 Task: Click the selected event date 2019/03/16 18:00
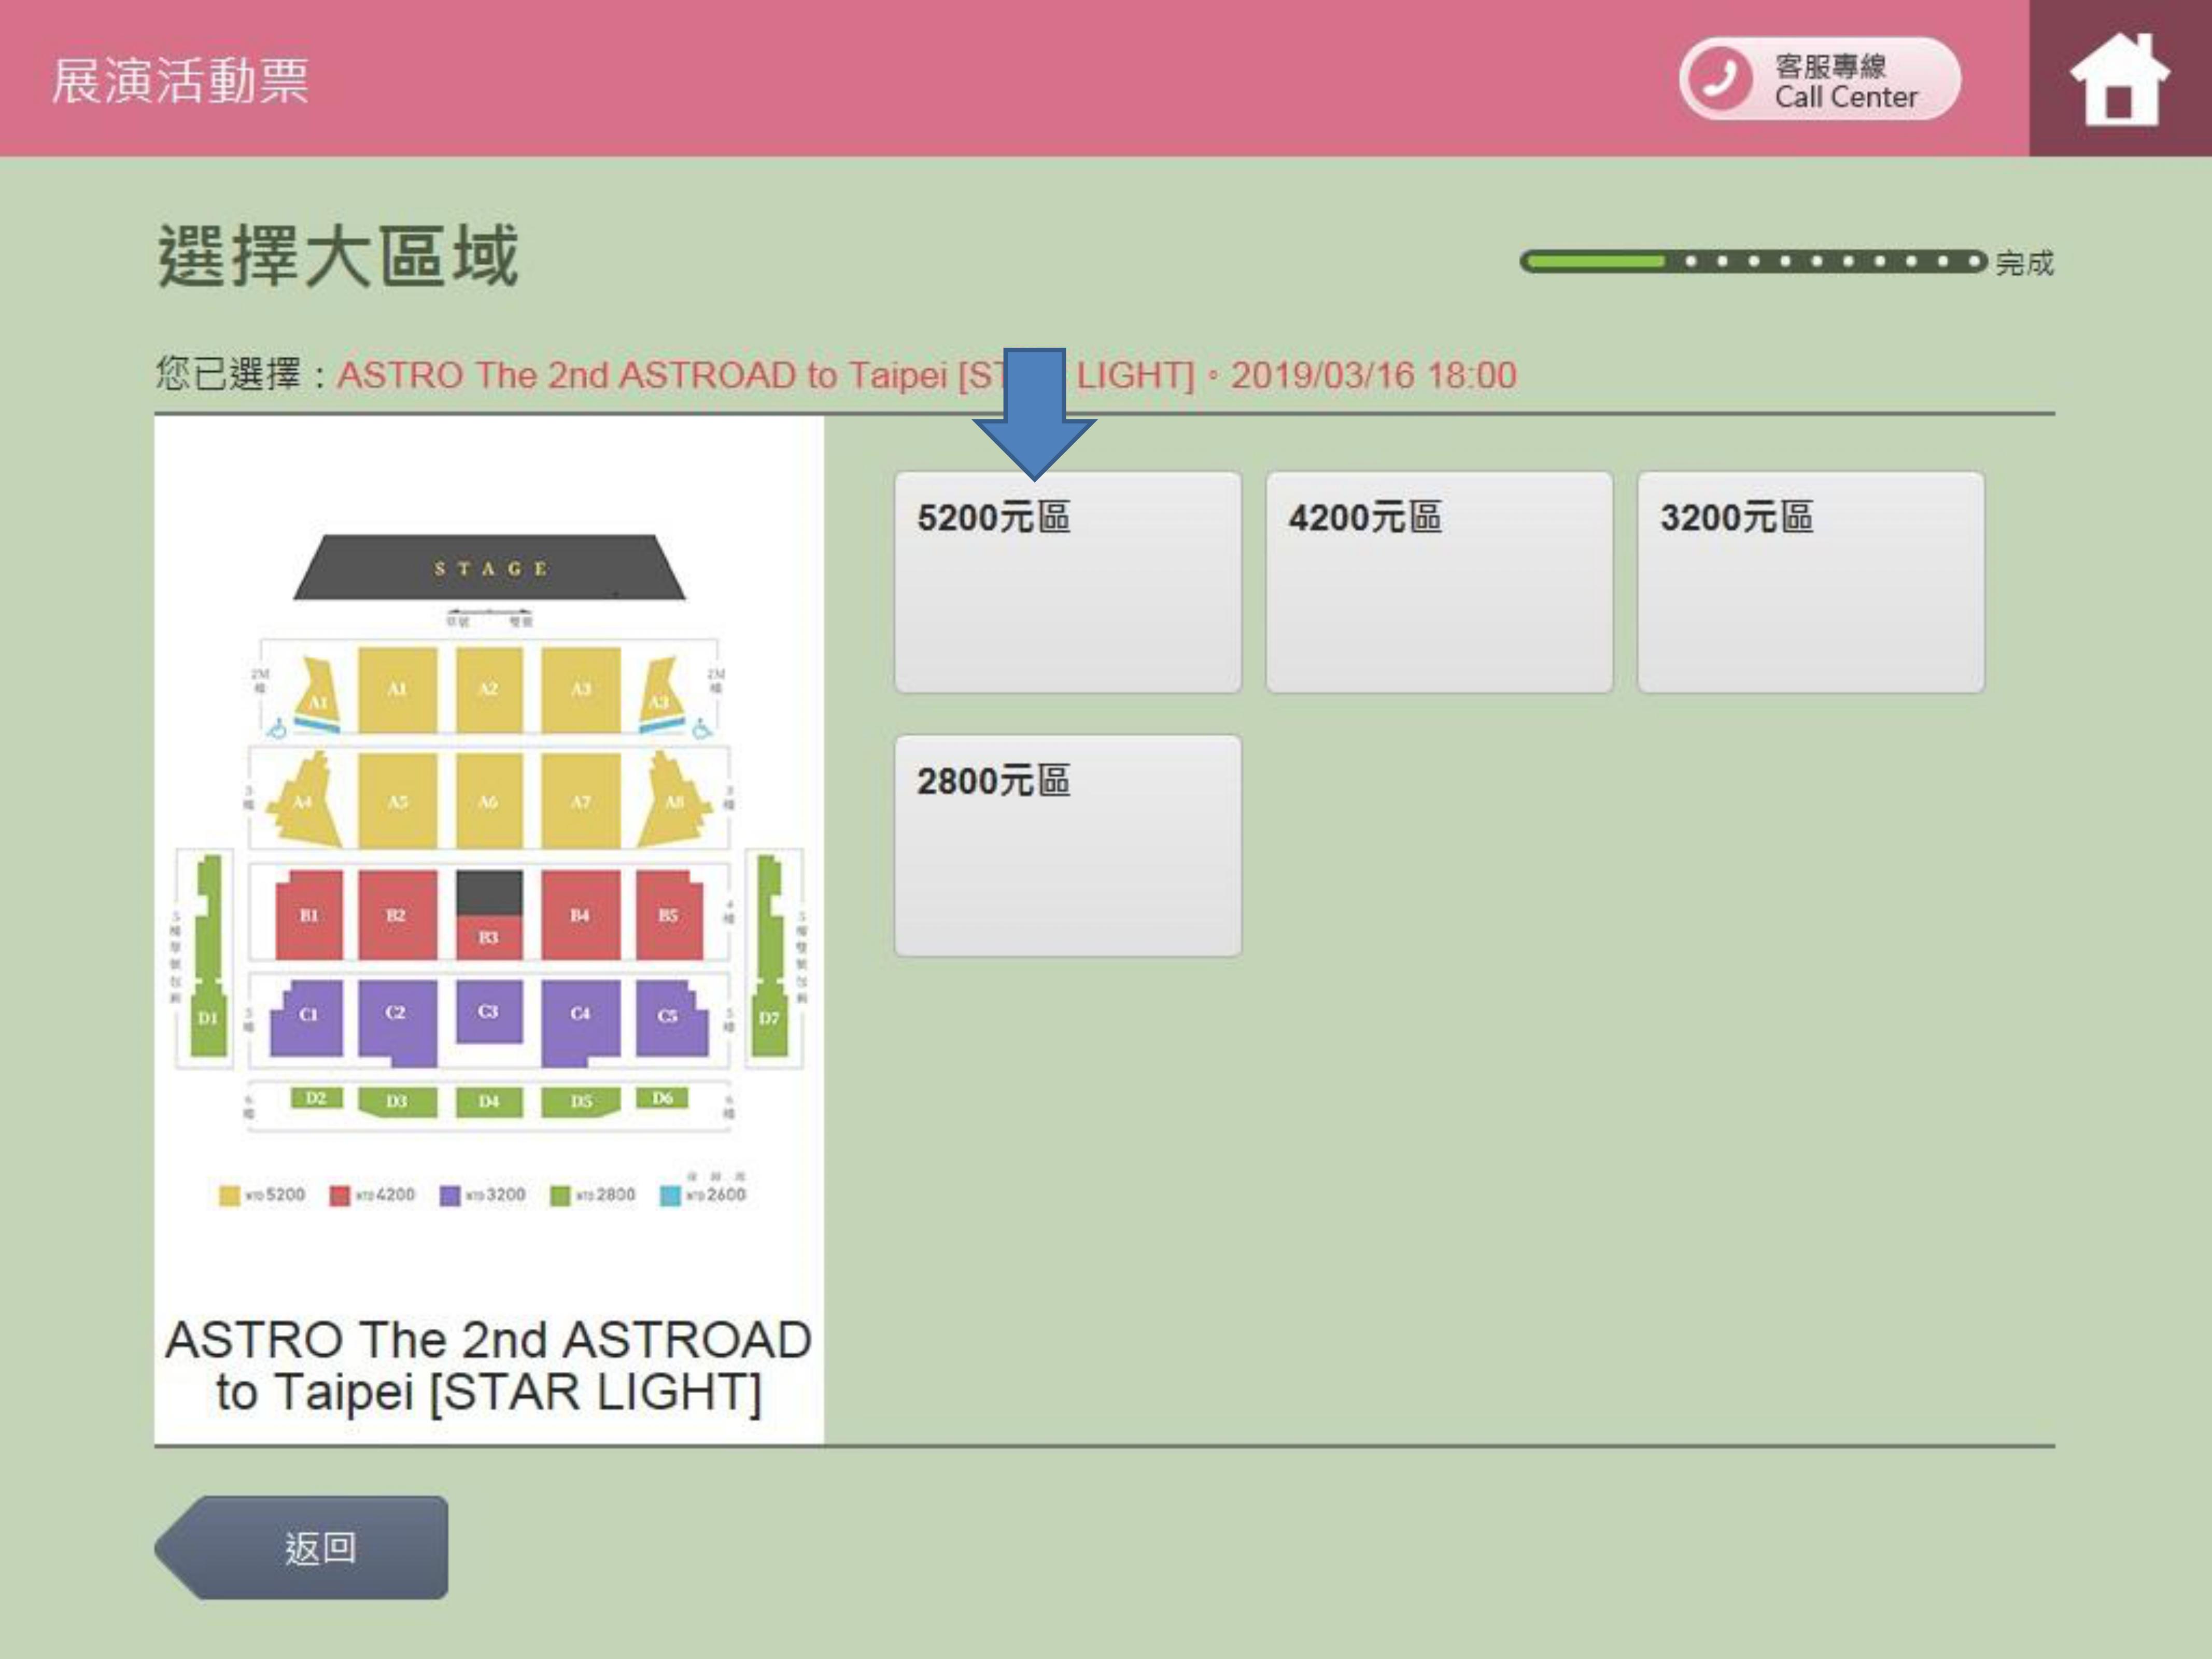[1373, 375]
